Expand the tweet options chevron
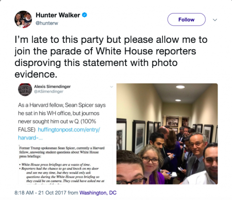Screen dimensions: 232x200 click(x=215, y=20)
